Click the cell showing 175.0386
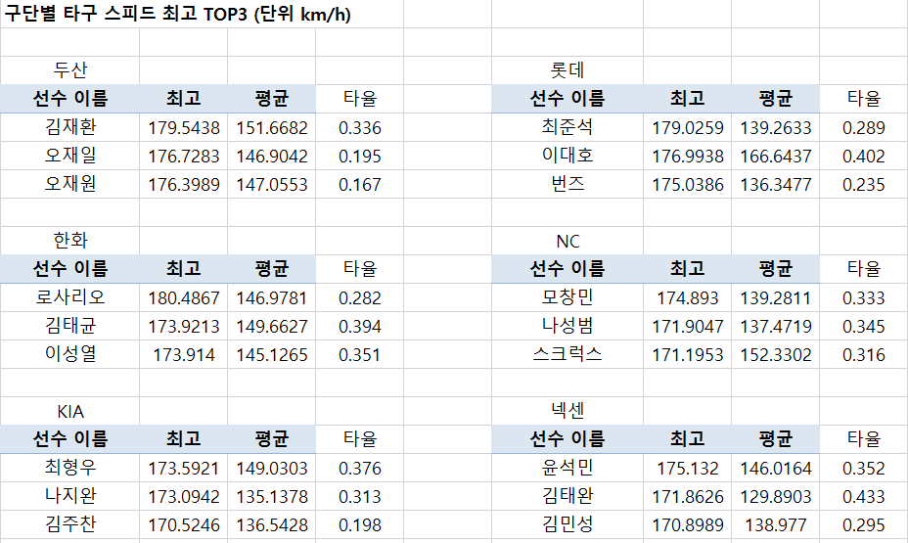The width and height of the screenshot is (908, 543). point(688,184)
